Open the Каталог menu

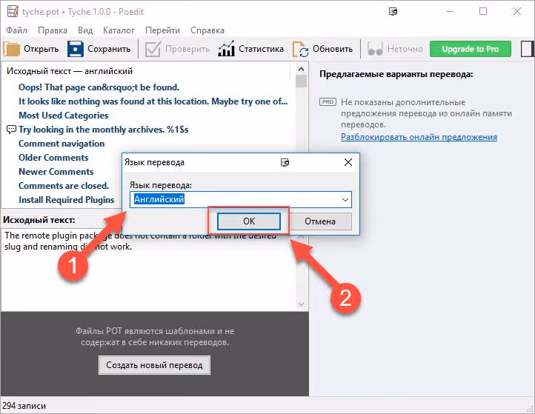pos(119,30)
